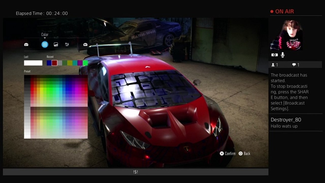325x183 pixels.
Task: Click the Preset color palette grid
Action: (56, 107)
